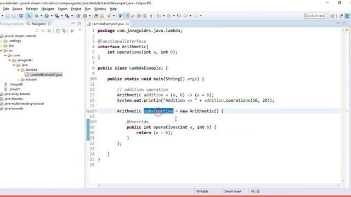This screenshot has height=197, width=351.
Task: Collapse the javaguides folder
Action: click(10, 60)
